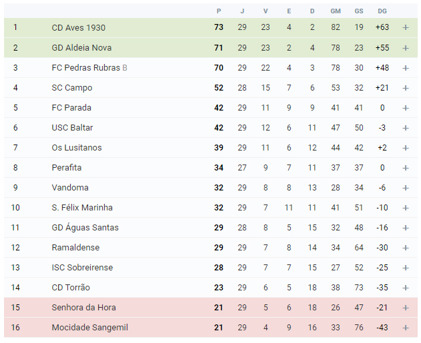Click plus icon for S. Félix Marinha
The width and height of the screenshot is (421, 343).
(x=406, y=208)
